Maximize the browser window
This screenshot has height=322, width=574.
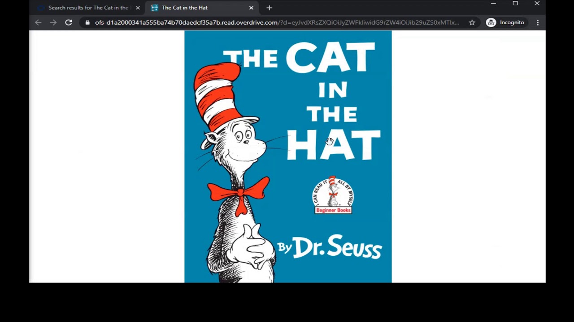coord(515,4)
